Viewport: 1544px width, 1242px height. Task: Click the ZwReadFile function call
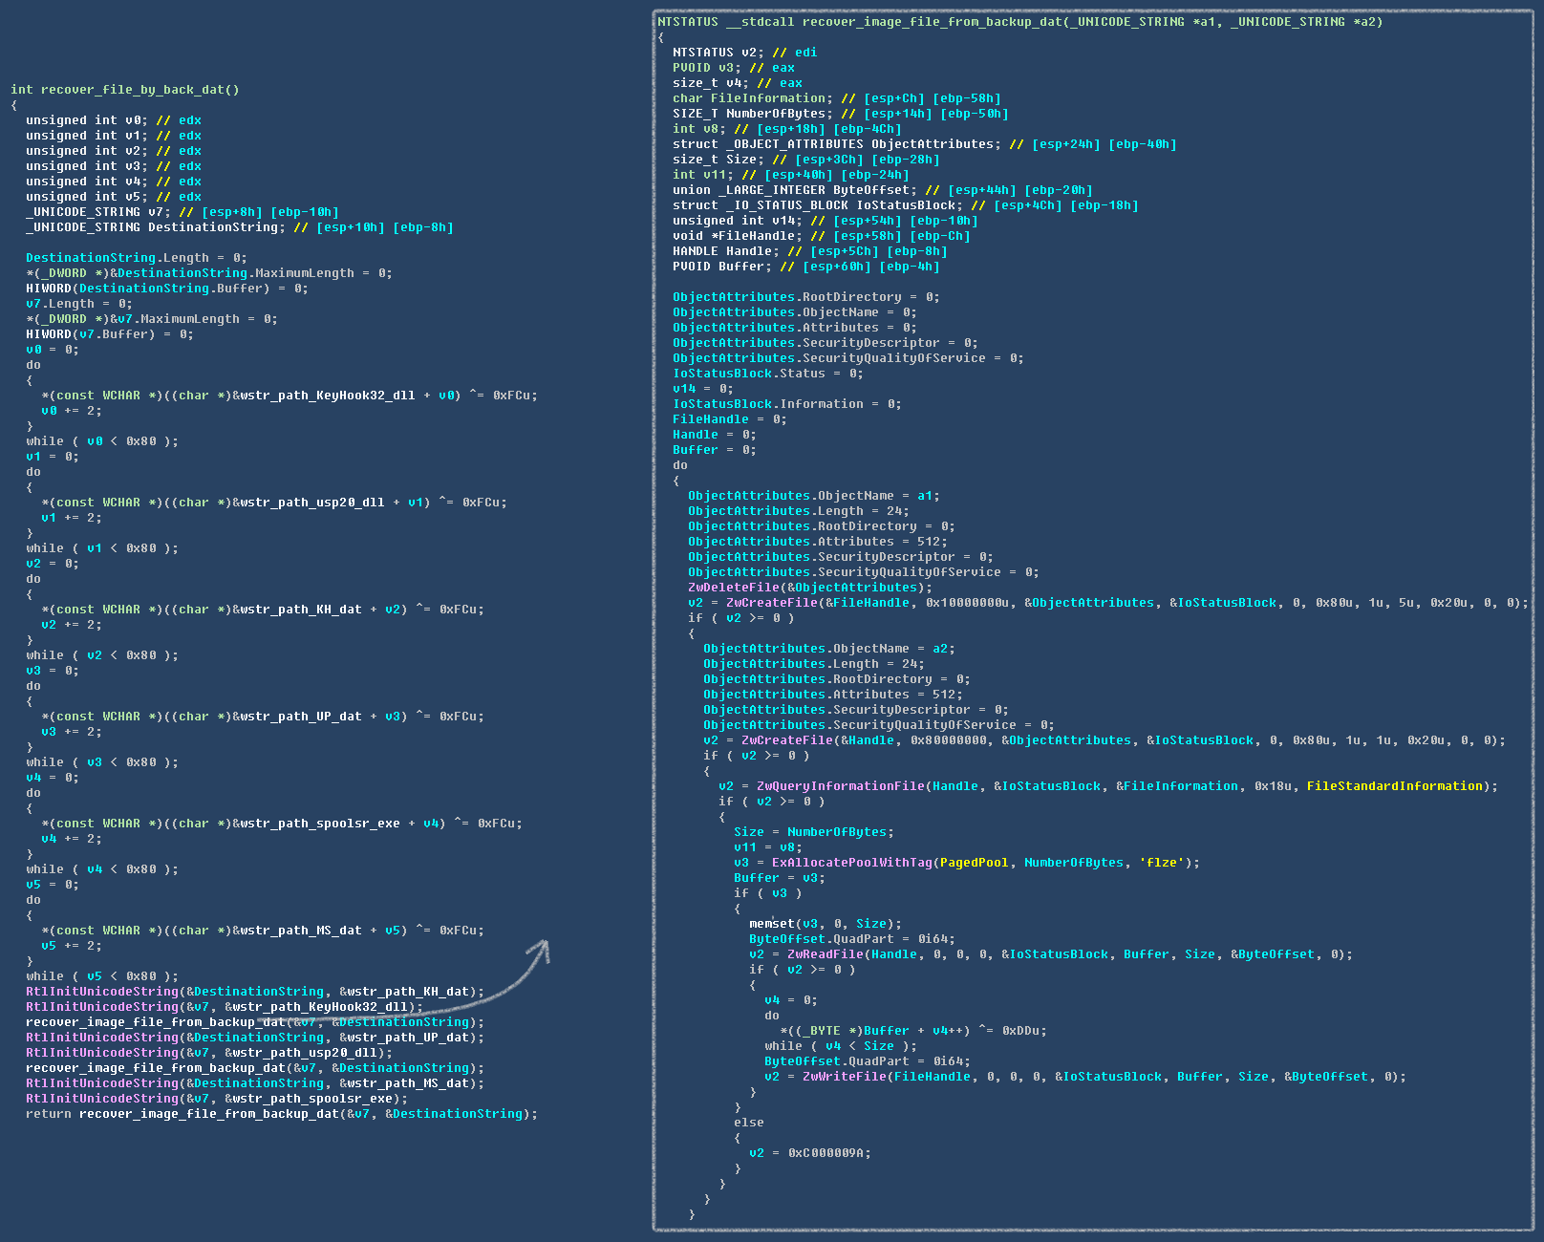click(x=826, y=954)
